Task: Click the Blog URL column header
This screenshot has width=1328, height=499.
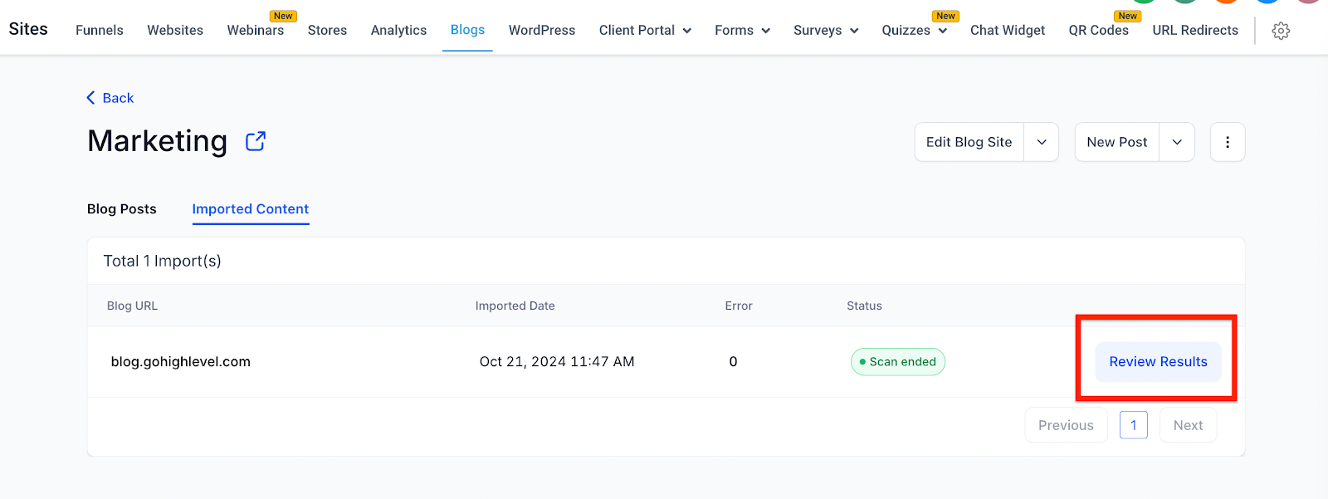Action: click(132, 306)
